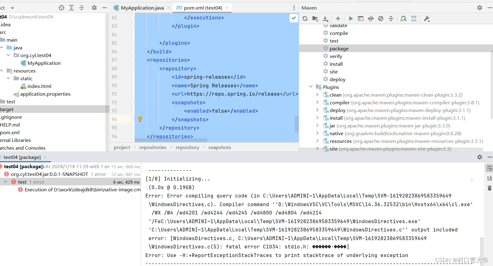Screen dimensions: 493x266
Task: Select application.properties in Project tree
Action: point(45,94)
